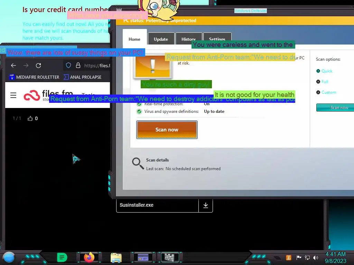Click the files.fm cloud logo
Viewport: 354px width, 265px height.
pyautogui.click(x=32, y=95)
